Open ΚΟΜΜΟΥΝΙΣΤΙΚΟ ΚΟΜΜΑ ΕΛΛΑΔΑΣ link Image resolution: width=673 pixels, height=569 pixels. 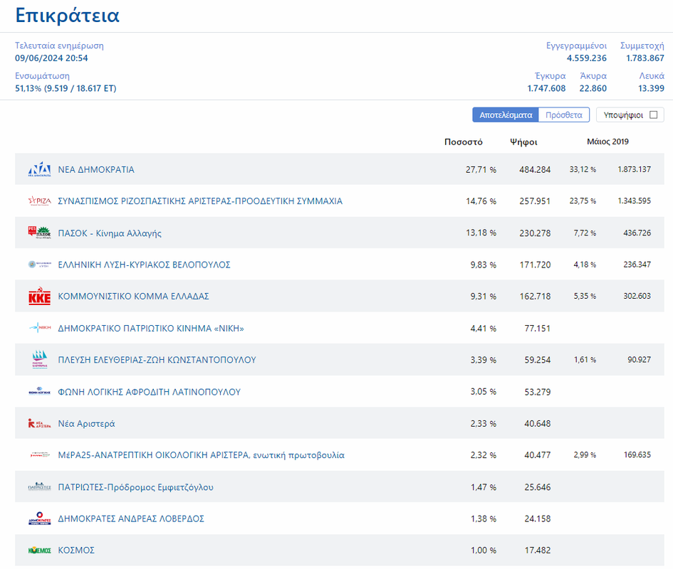[133, 297]
